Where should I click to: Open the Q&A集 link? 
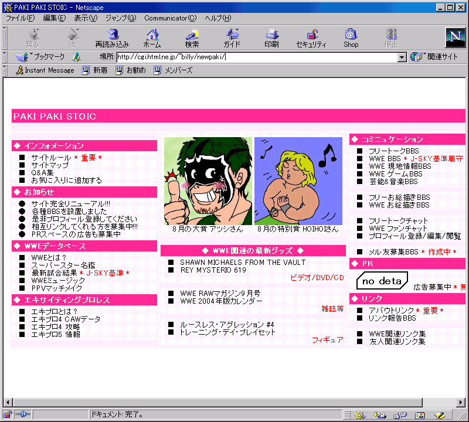click(42, 173)
